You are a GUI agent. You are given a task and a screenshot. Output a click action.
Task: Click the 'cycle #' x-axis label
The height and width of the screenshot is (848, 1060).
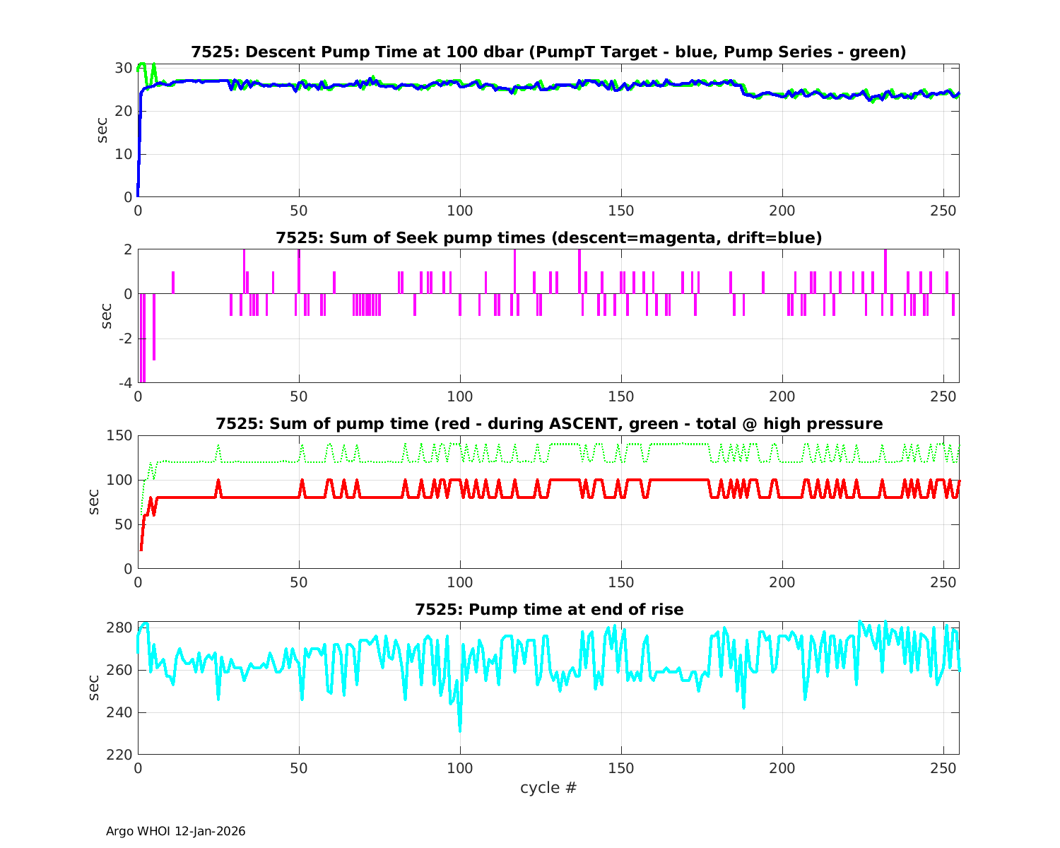[x=548, y=788]
